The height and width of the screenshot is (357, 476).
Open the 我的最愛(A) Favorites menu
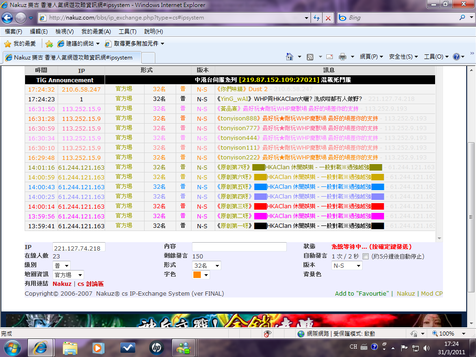96,32
